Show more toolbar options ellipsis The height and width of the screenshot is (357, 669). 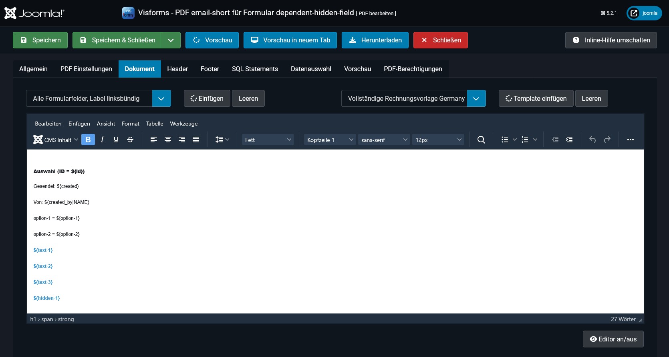(631, 140)
